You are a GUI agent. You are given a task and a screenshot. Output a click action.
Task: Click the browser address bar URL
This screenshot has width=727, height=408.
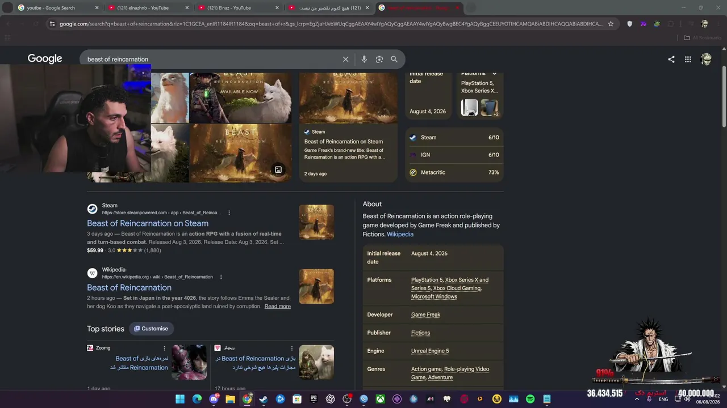pyautogui.click(x=331, y=24)
